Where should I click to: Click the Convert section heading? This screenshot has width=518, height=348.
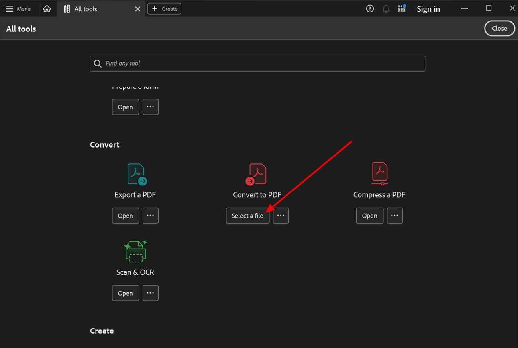105,145
